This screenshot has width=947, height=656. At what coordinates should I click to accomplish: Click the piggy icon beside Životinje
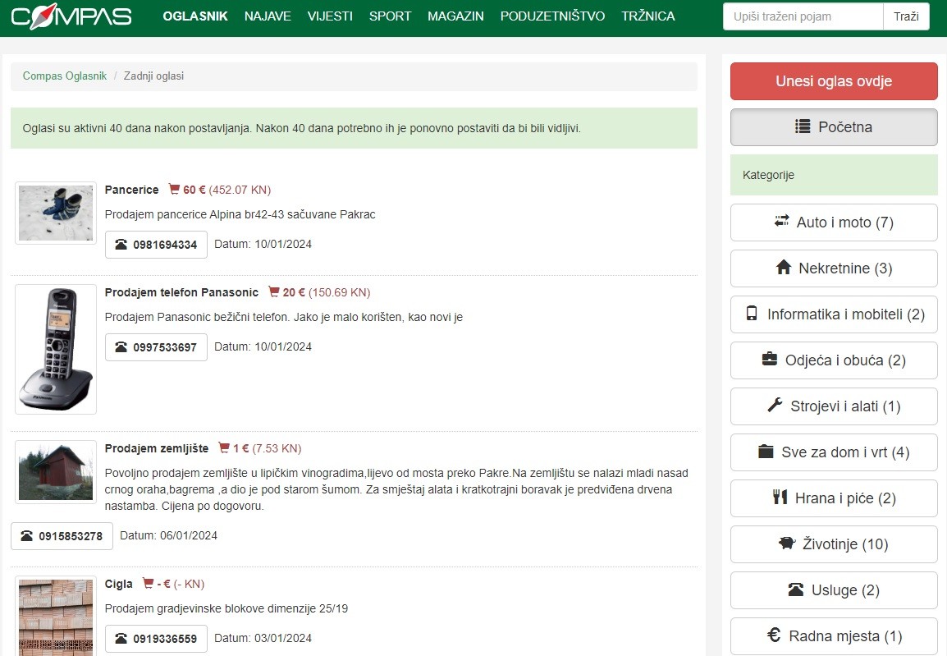coord(787,544)
